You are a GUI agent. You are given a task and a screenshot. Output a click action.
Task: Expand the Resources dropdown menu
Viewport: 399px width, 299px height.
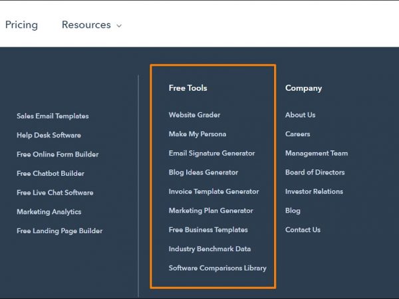point(91,25)
